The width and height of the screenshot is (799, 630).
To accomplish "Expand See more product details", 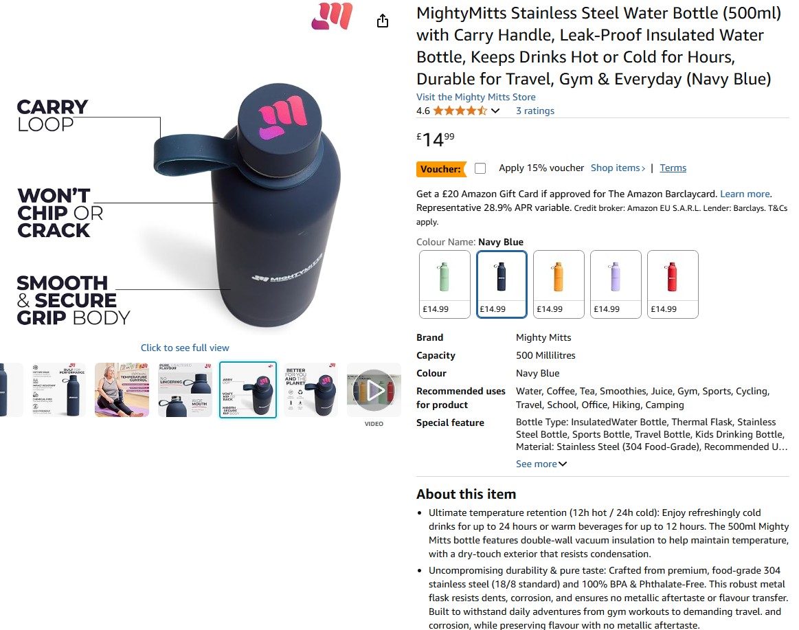I will 541,464.
